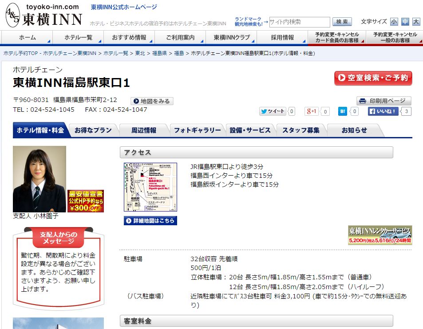Viewport: 423px width, 329px height.
Task: Open the ホーム navigation menu
Action: pyautogui.click(x=27, y=37)
